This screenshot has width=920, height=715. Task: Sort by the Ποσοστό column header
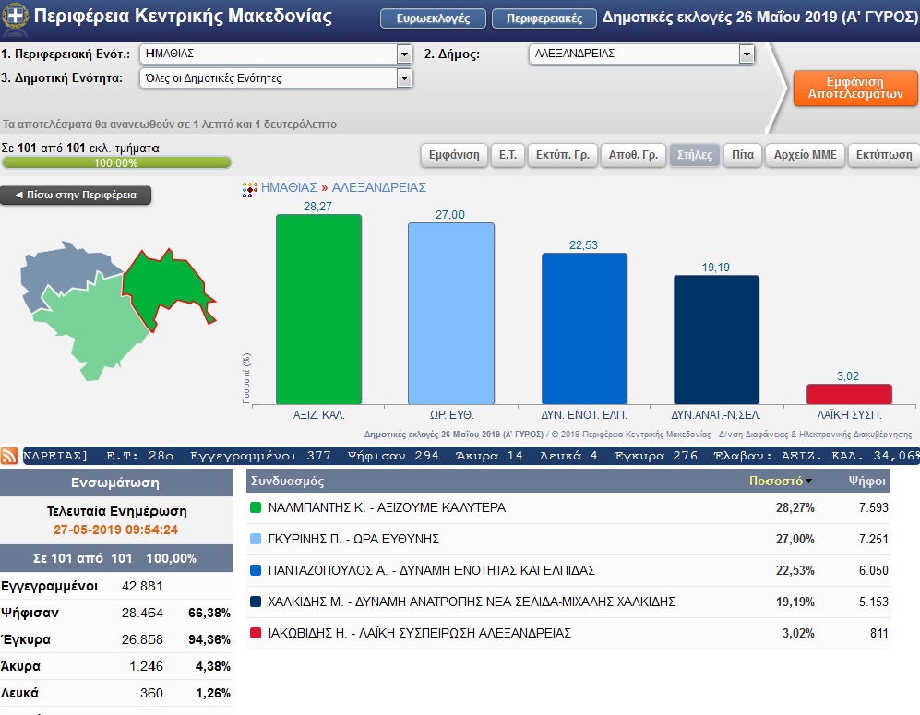[x=780, y=481]
